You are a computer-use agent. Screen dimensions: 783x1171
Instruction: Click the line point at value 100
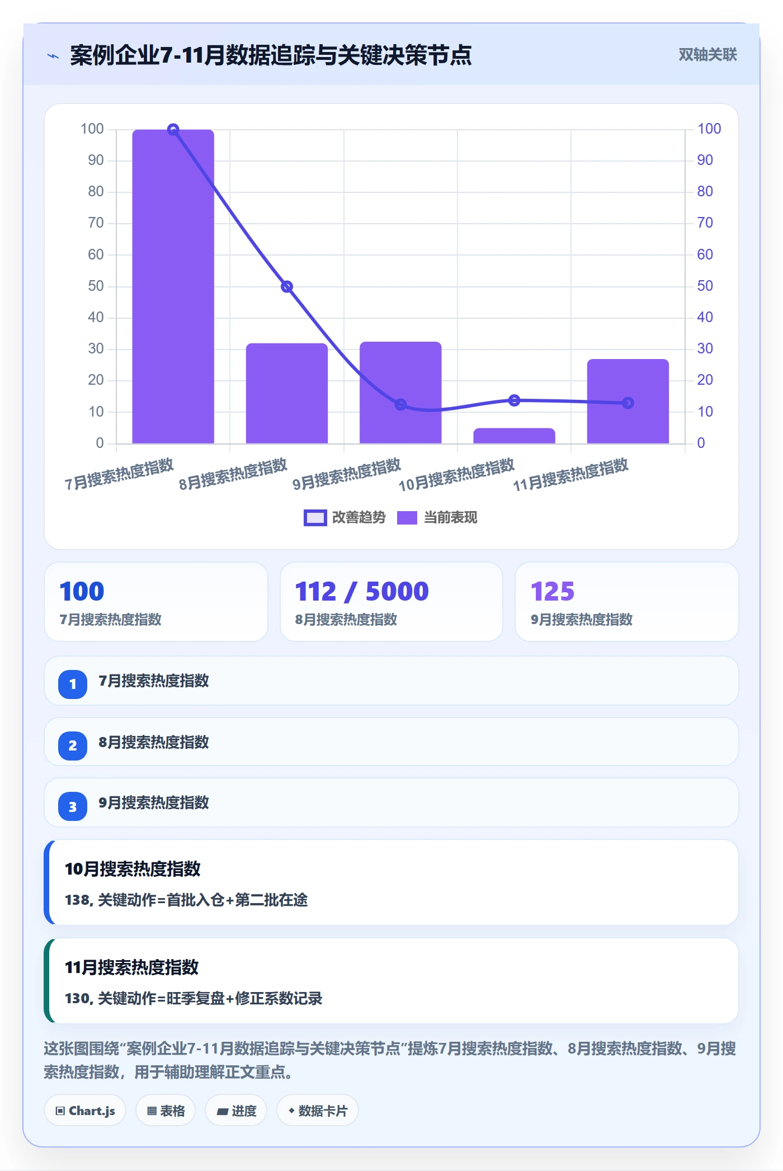(173, 130)
